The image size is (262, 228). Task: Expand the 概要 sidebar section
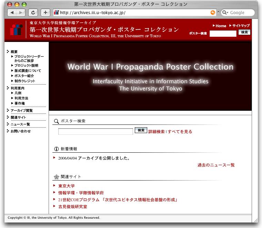(x=14, y=52)
